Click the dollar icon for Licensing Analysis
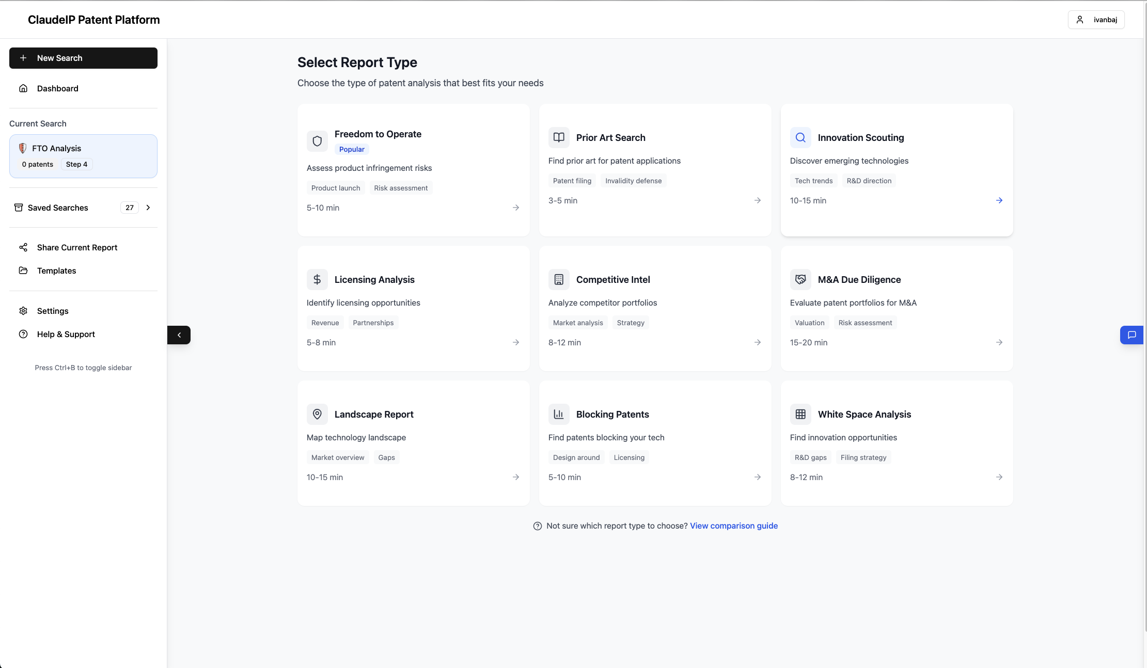Image resolution: width=1147 pixels, height=668 pixels. (317, 279)
